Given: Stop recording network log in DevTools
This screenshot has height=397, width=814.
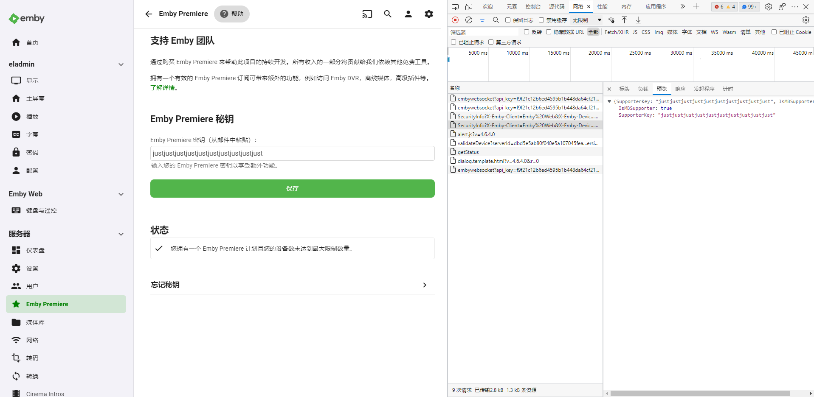Looking at the screenshot, I should pos(455,20).
